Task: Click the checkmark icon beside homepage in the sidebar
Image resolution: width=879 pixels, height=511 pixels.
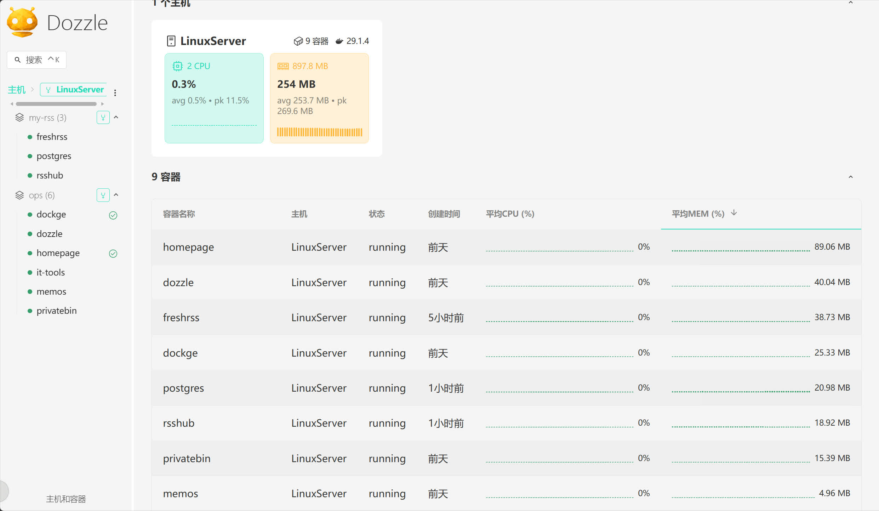Action: [x=113, y=254]
